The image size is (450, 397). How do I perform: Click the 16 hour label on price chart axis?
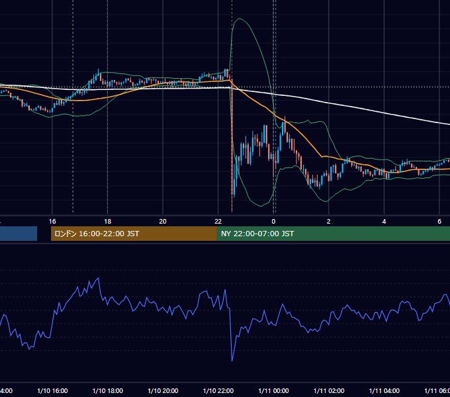52,222
